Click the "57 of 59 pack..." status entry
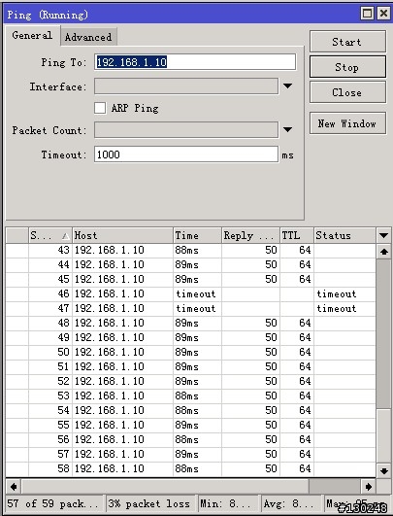This screenshot has width=393, height=516. click(x=54, y=503)
